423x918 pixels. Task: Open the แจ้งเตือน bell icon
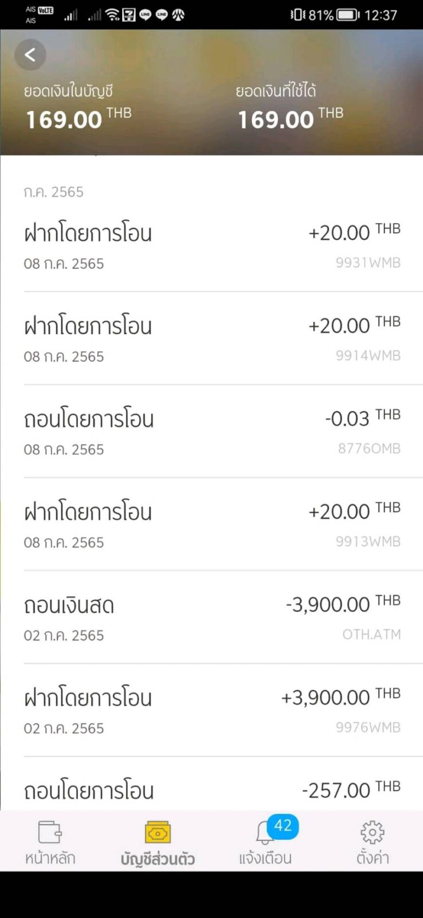coord(264,833)
